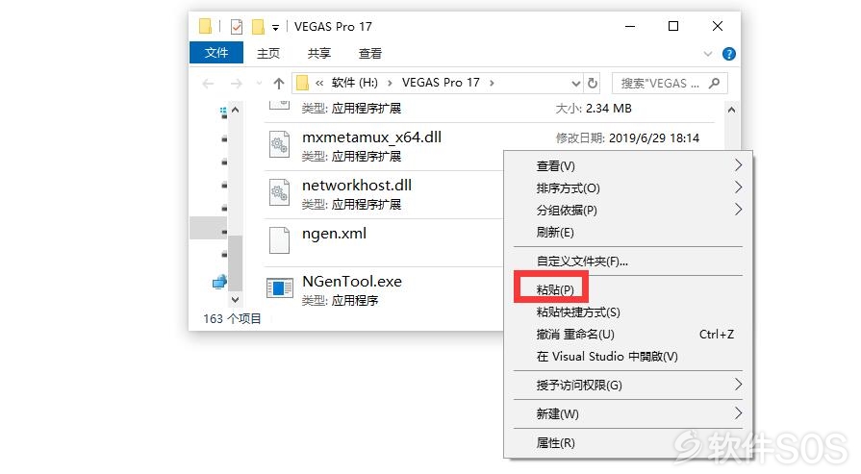Expand the chevron after 软件 (H:)
Image resolution: width=861 pixels, height=474 pixels.
390,83
